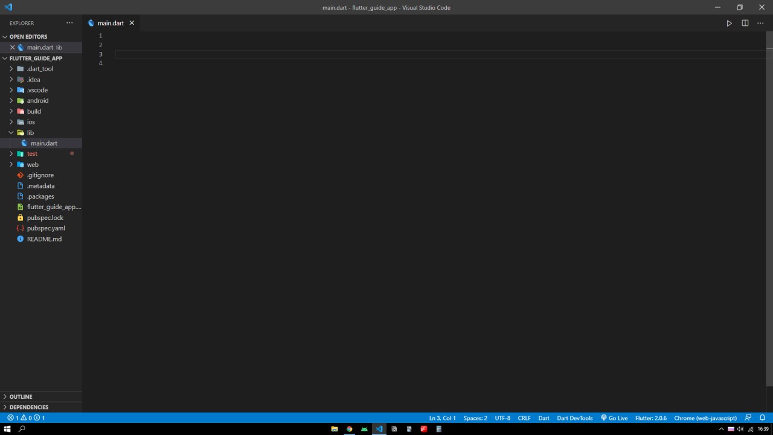Open Dart DevTools from status bar
The width and height of the screenshot is (773, 435).
tap(575, 418)
